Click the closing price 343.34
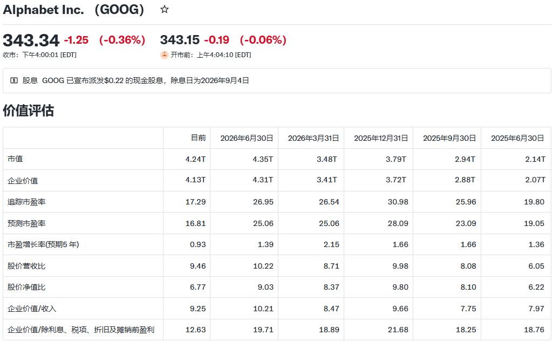The width and height of the screenshot is (553, 342). 31,40
